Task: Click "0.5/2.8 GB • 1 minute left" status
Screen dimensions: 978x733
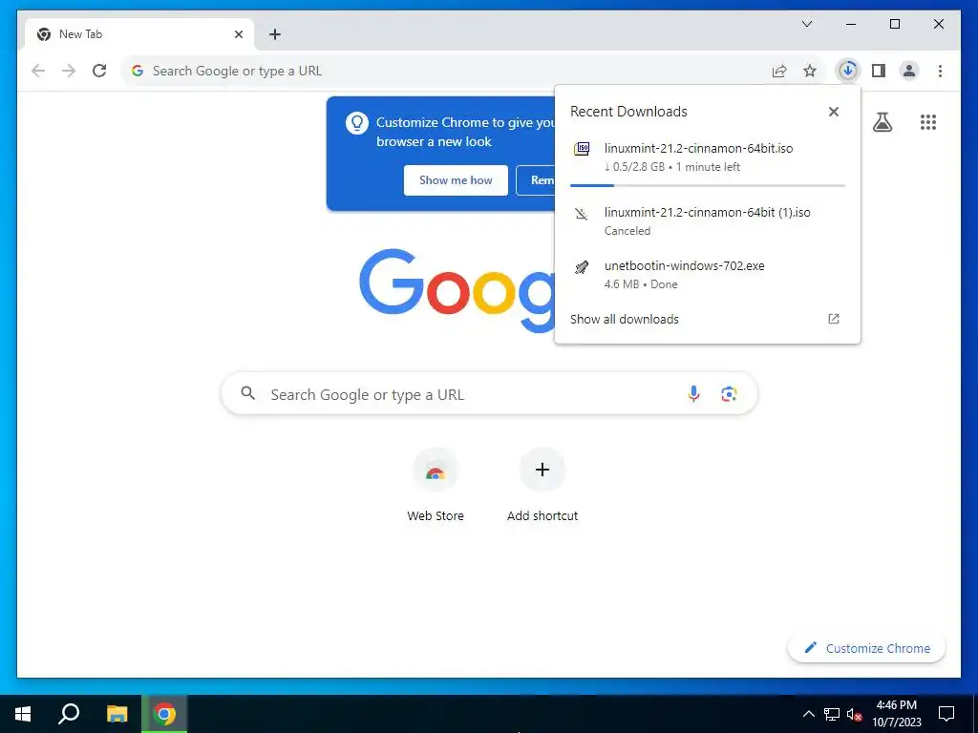Action: pyautogui.click(x=672, y=167)
